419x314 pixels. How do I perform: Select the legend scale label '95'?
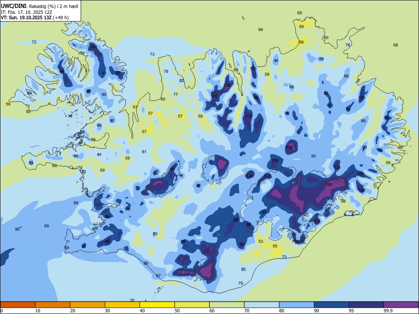click(x=351, y=311)
